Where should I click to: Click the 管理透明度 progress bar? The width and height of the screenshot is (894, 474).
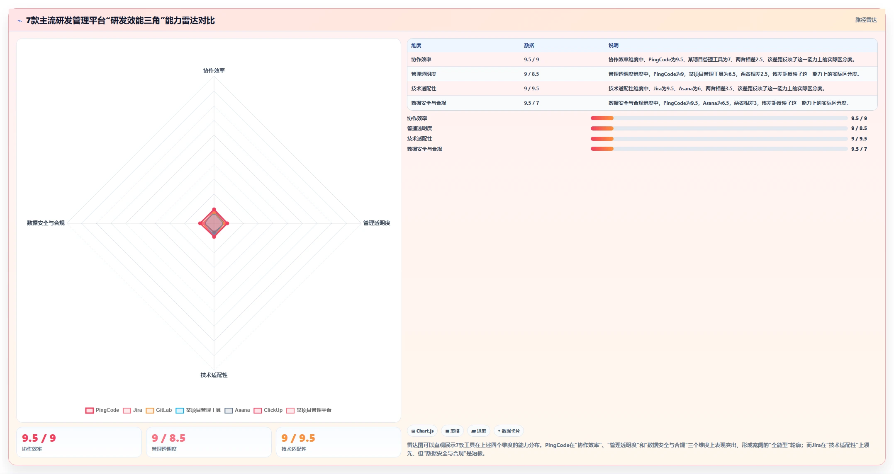[x=719, y=128]
